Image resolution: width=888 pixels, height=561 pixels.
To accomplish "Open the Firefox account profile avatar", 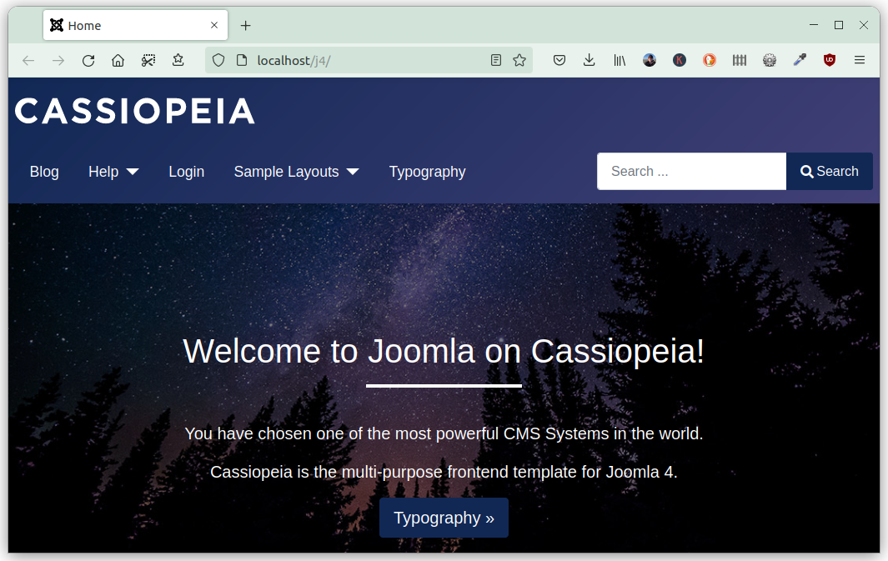I will click(x=650, y=59).
